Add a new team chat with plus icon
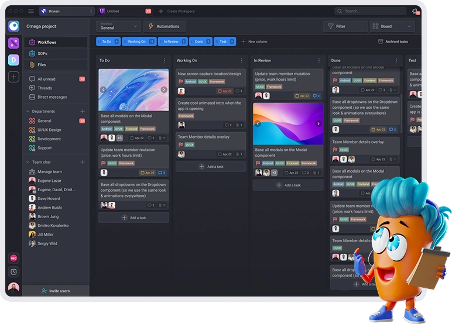Viewport: 452px width, 324px height. 83,162
